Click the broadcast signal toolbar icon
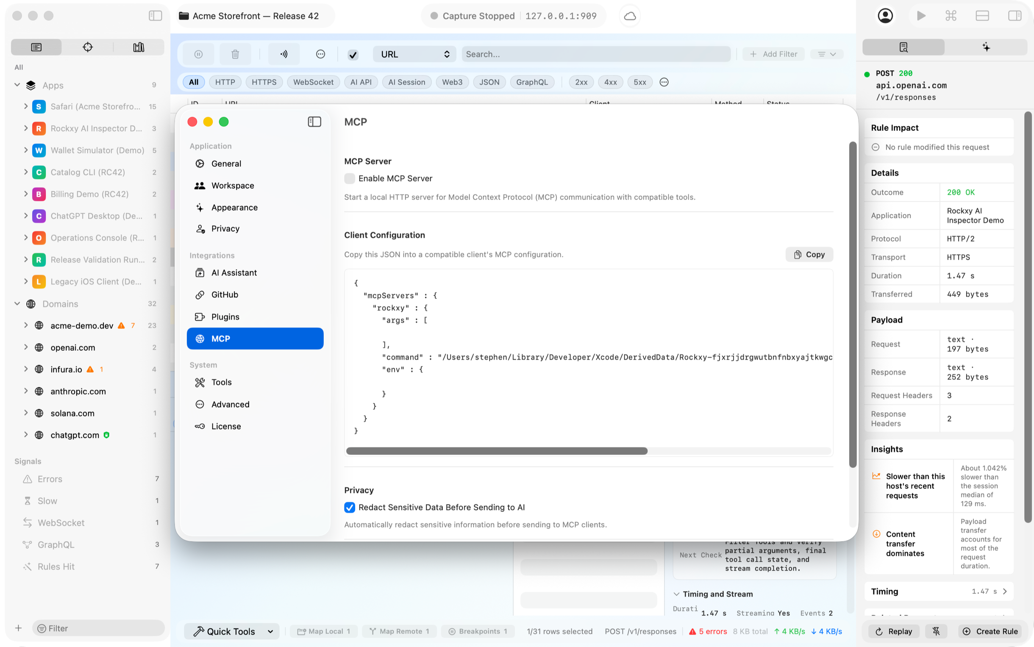 coord(284,54)
